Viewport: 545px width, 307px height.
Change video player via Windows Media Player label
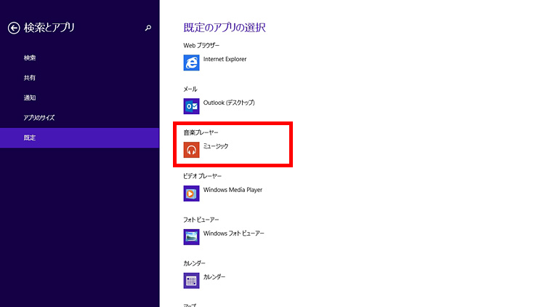[233, 190]
